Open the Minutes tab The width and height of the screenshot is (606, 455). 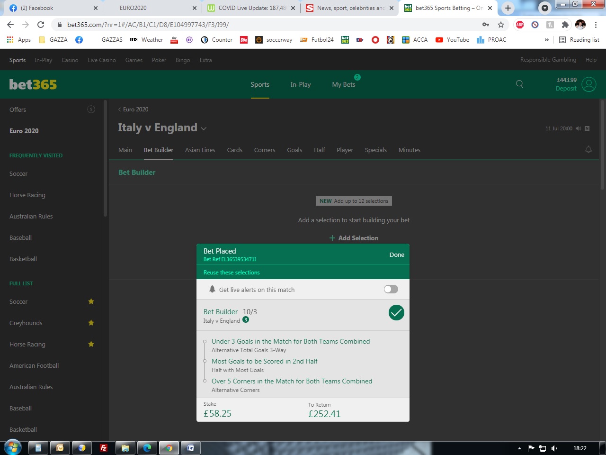pos(410,150)
